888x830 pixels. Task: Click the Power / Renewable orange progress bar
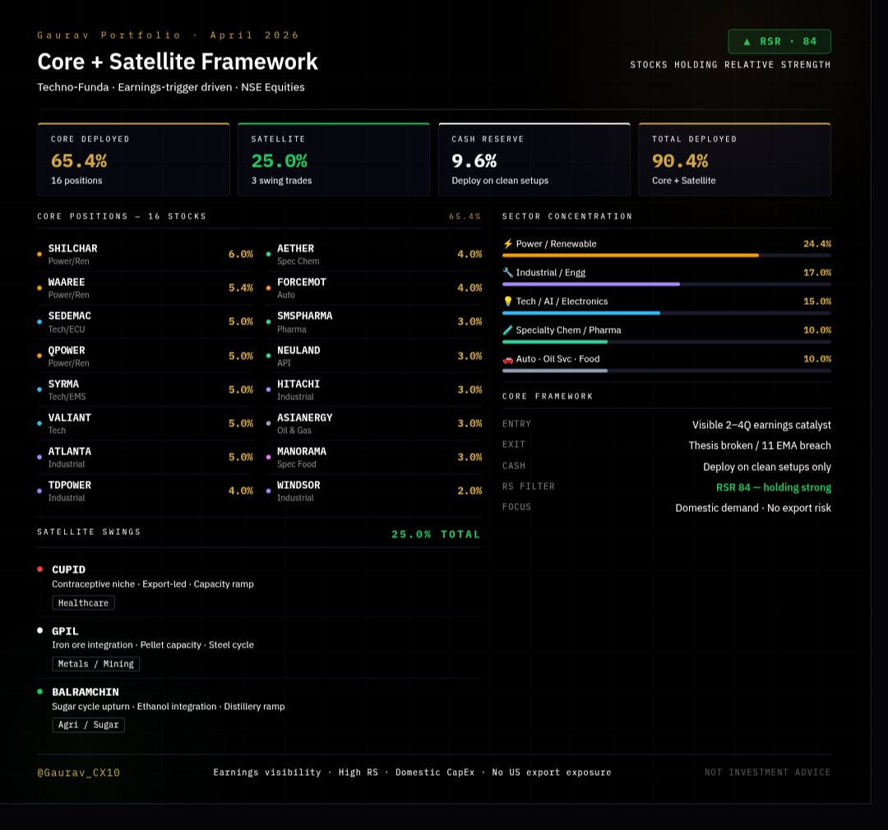(x=631, y=256)
